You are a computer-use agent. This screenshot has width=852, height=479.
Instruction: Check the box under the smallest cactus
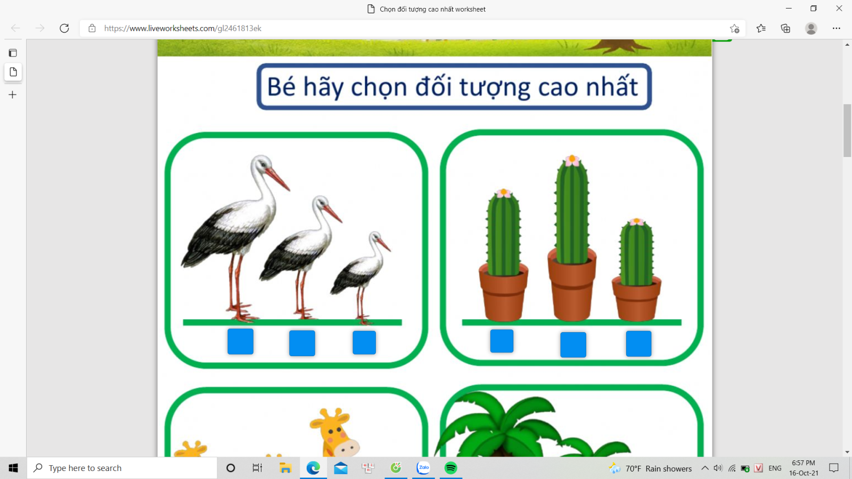point(638,343)
